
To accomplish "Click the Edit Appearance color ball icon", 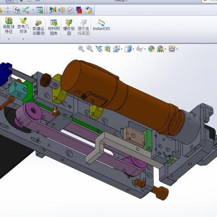I will pos(151,49).
